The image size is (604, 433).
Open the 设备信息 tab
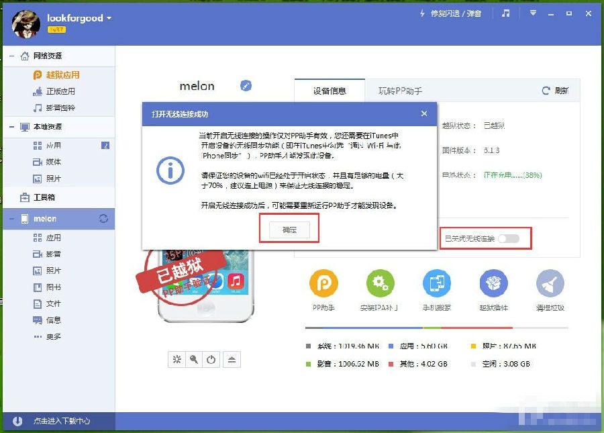coord(330,89)
